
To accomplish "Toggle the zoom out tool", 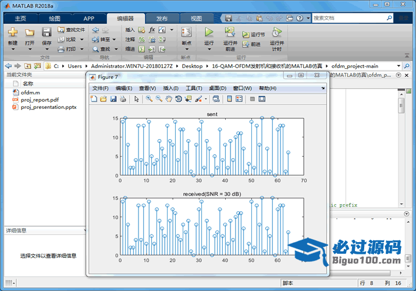I will 159,99.
